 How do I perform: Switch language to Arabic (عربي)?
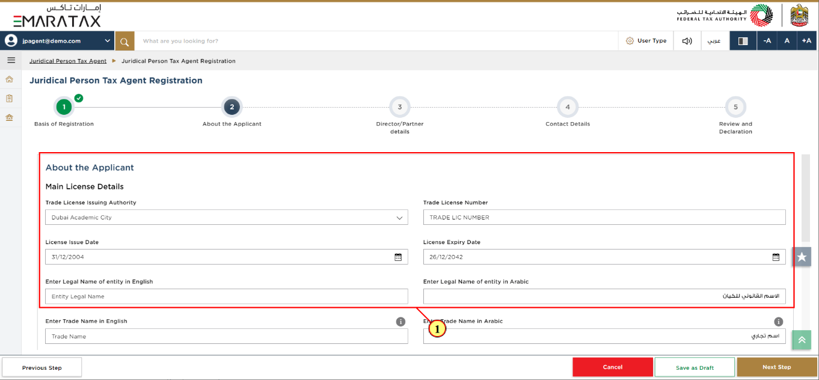(714, 41)
